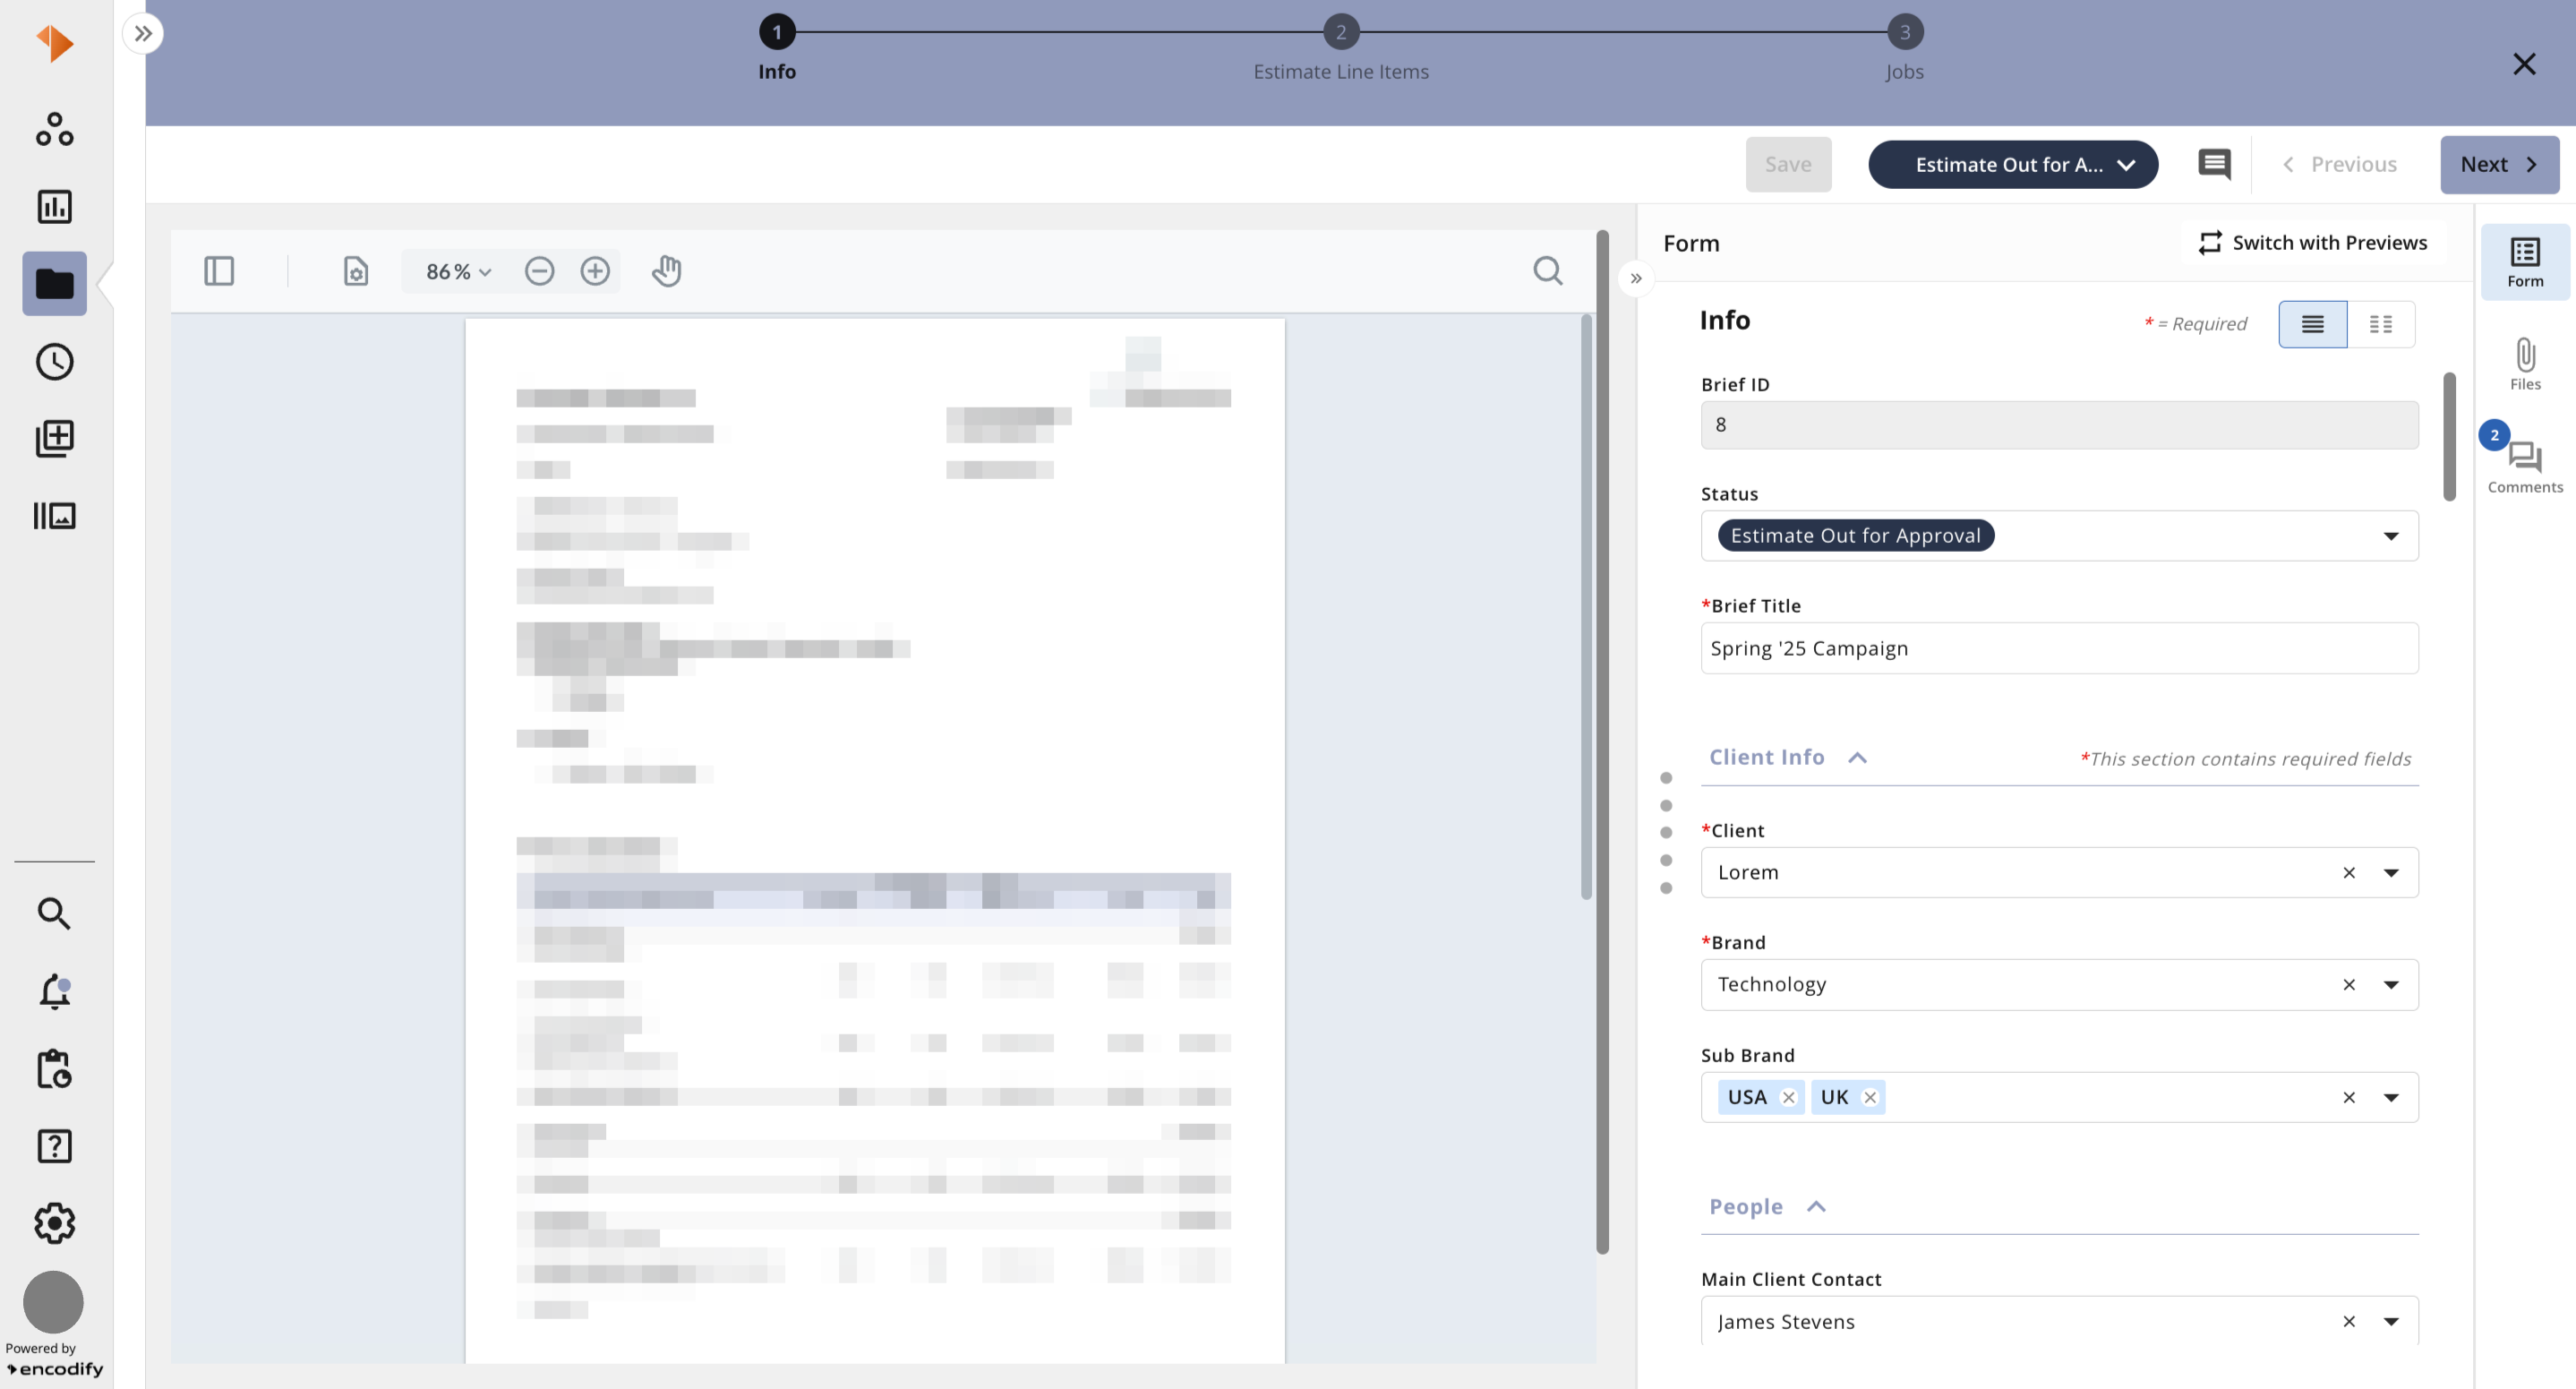Click the Brief Title input field

2059,648
